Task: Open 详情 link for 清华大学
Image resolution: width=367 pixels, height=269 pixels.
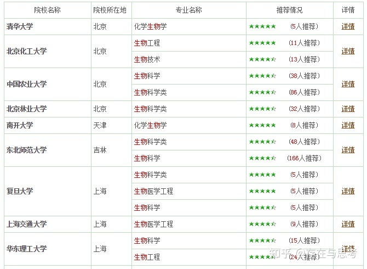Action: click(x=348, y=26)
